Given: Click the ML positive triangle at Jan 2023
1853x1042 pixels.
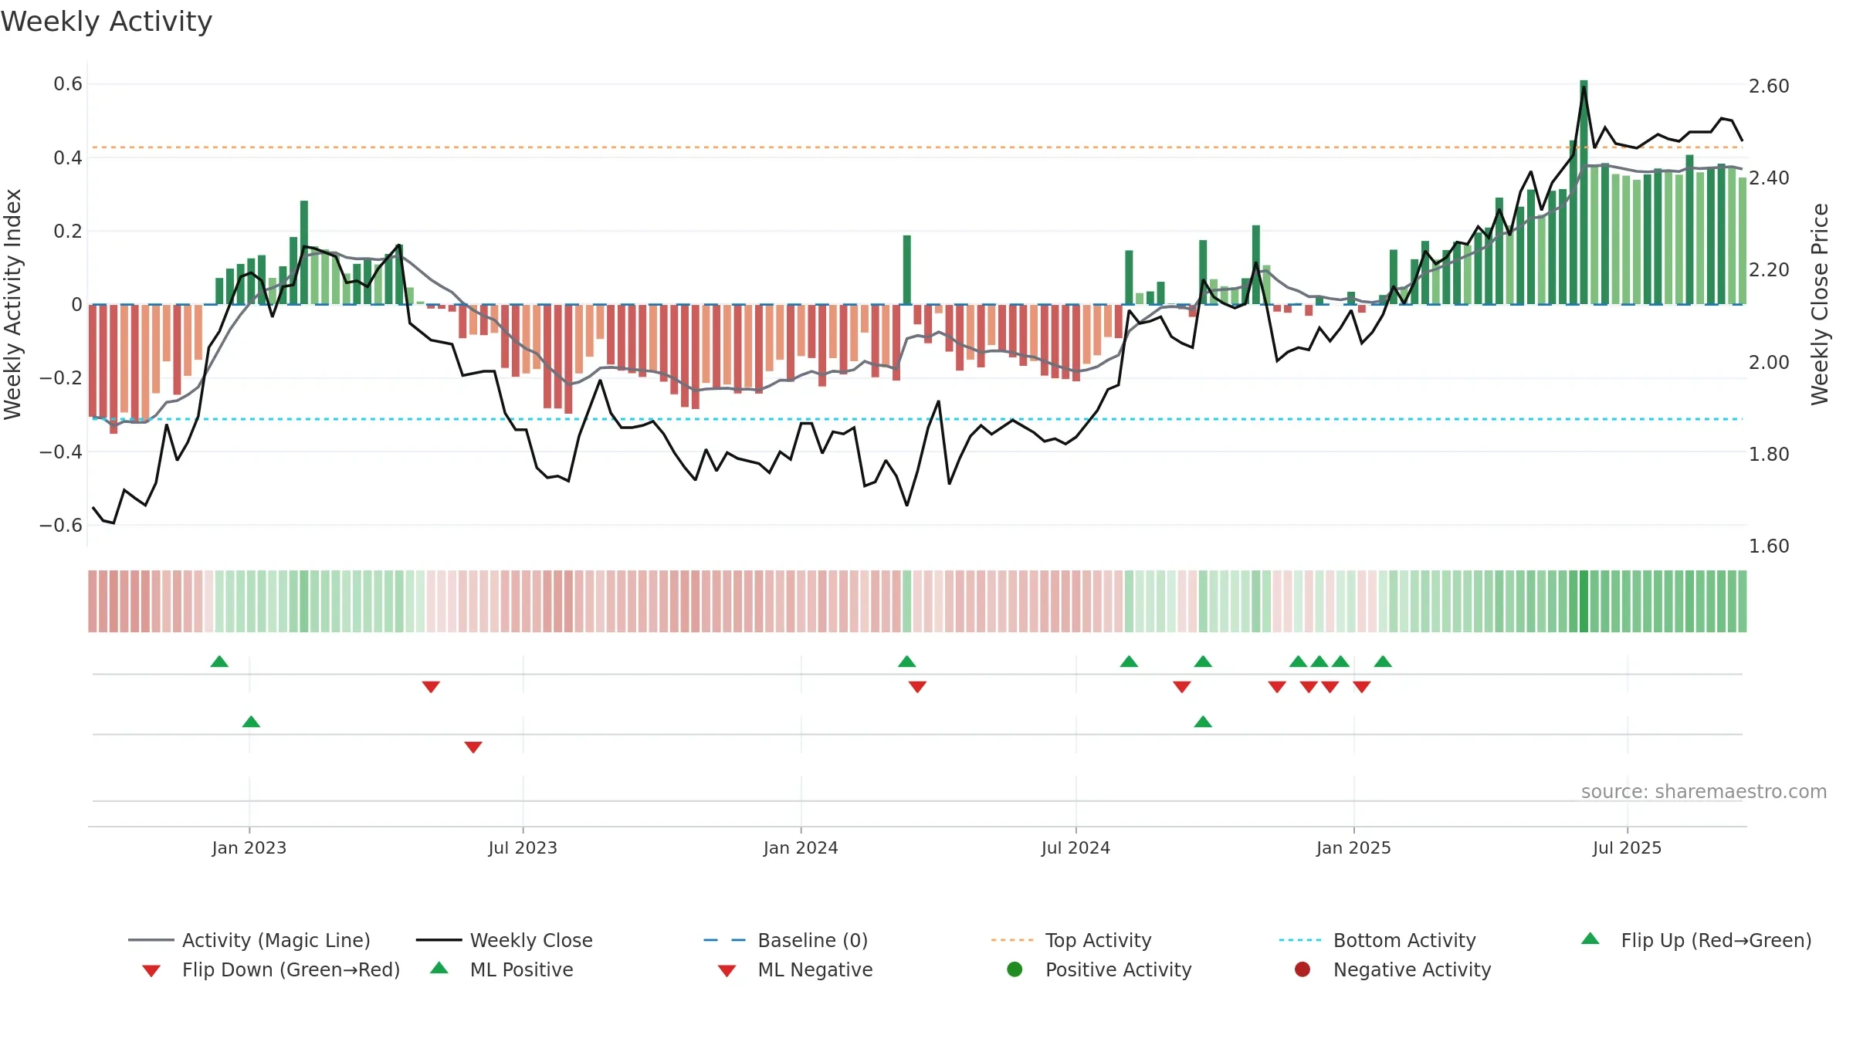Looking at the screenshot, I should 251,722.
